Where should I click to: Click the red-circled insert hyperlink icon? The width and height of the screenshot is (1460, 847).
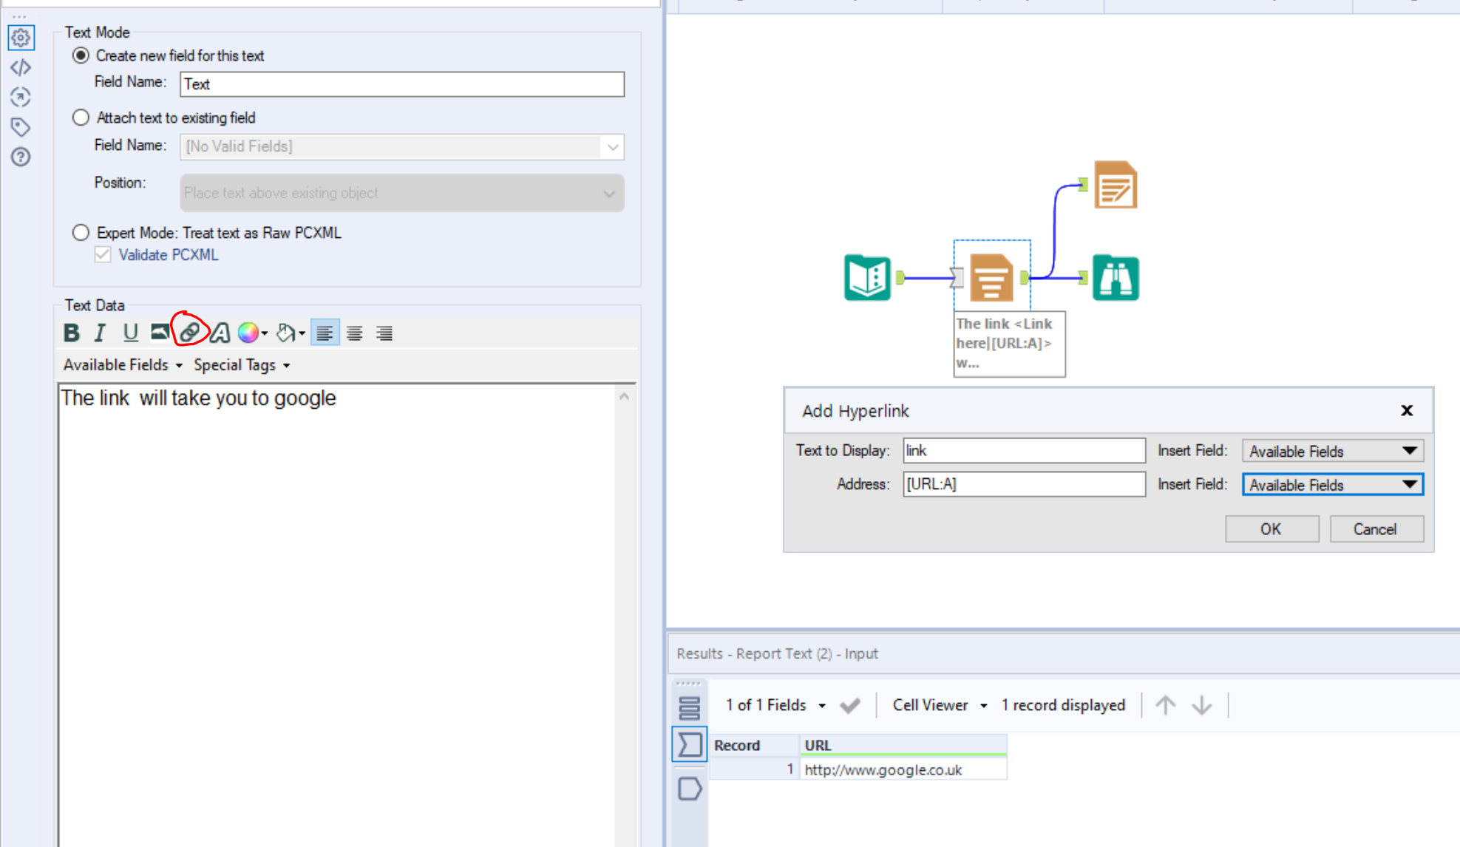pos(189,332)
